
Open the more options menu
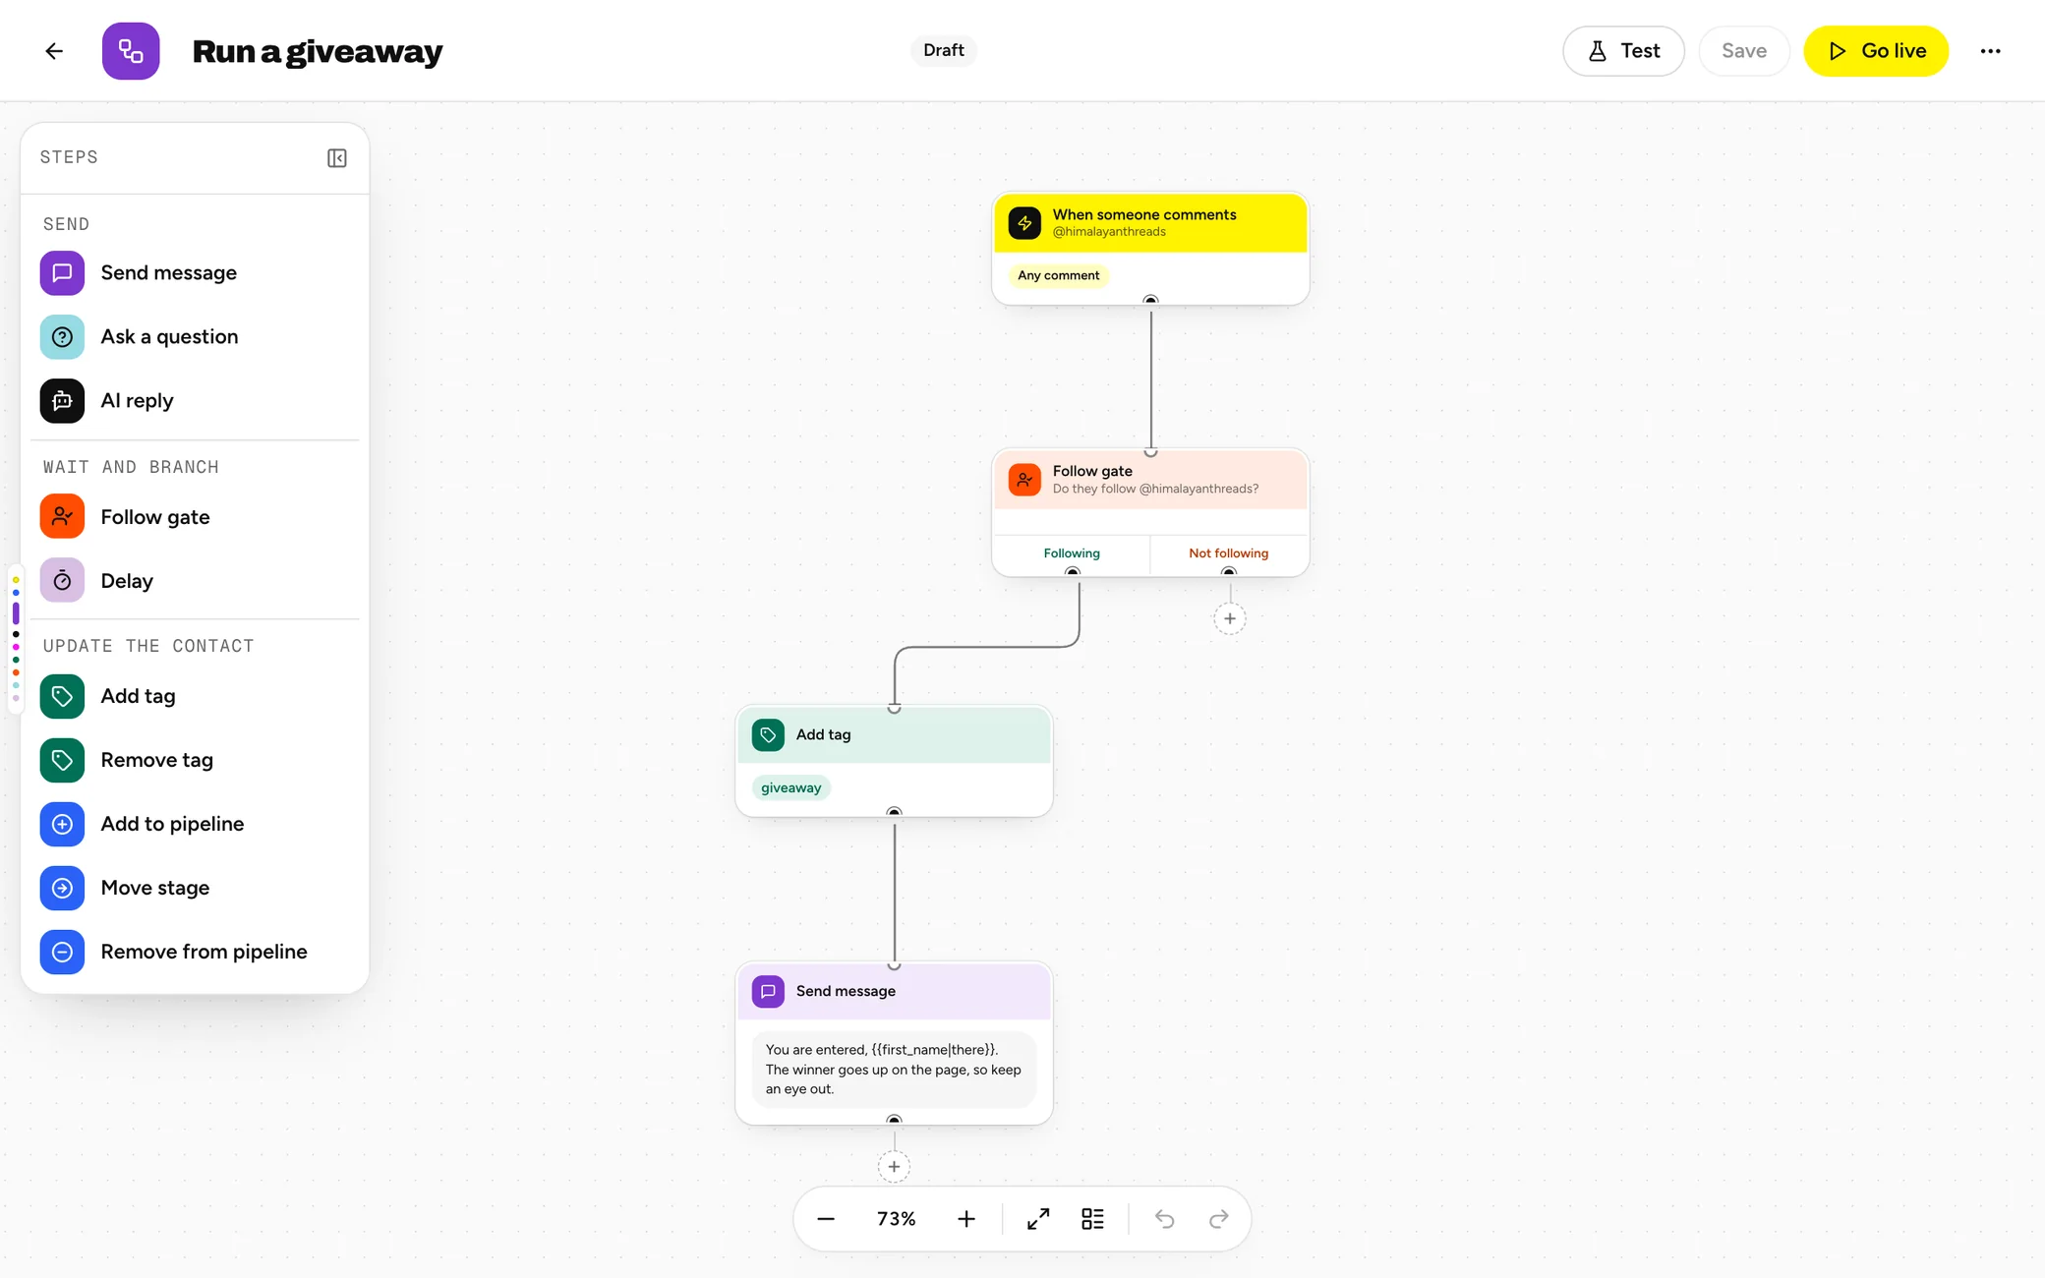click(x=1991, y=51)
